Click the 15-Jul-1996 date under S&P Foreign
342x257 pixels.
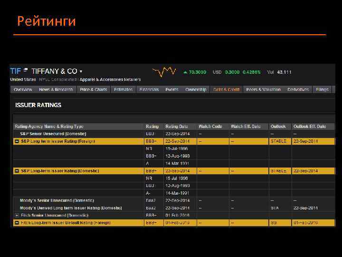[176, 149]
